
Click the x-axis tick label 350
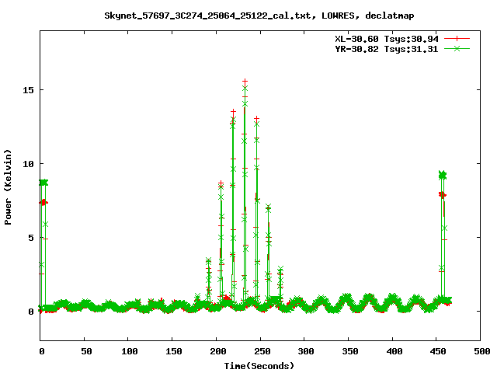(350, 351)
